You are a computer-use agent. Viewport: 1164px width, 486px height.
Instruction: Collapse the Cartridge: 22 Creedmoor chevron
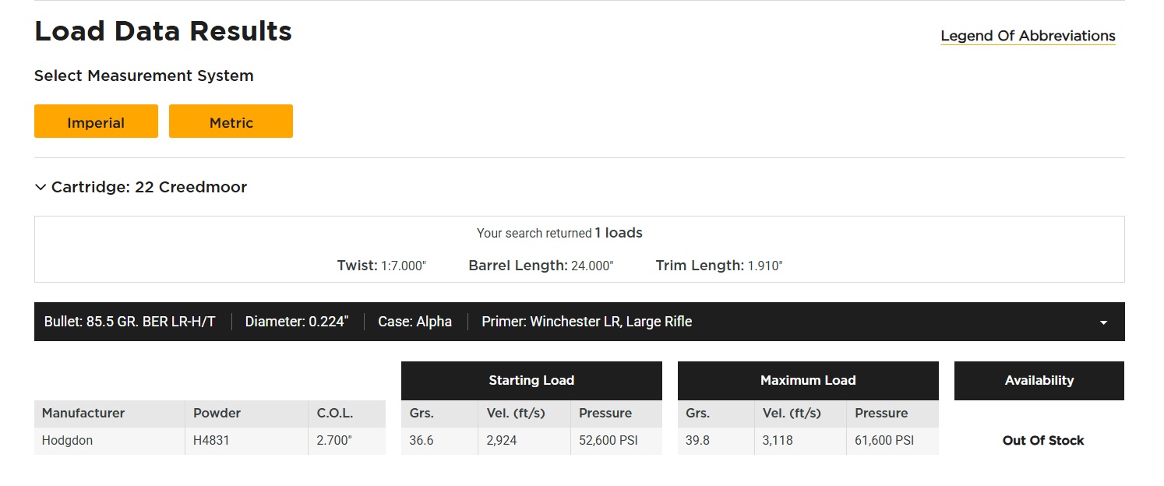click(41, 188)
